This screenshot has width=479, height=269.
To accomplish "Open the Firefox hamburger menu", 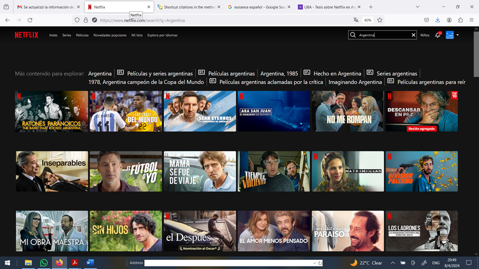I will point(471,20).
